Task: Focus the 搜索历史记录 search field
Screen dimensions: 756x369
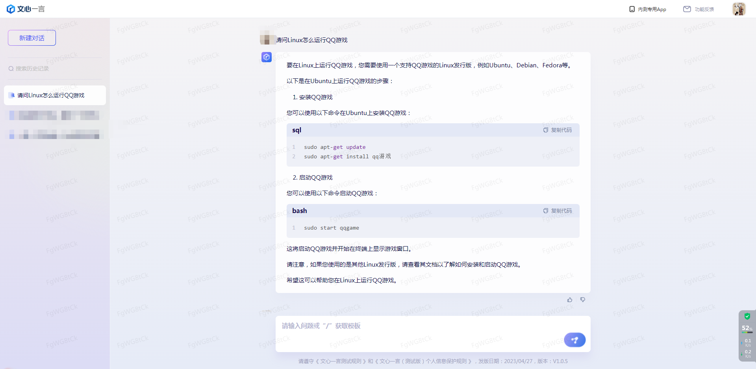Action: (54, 69)
